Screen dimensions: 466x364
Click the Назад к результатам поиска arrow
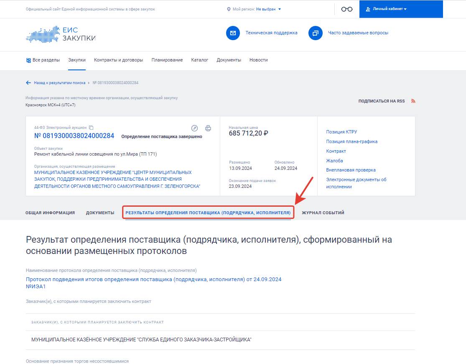tap(28, 82)
